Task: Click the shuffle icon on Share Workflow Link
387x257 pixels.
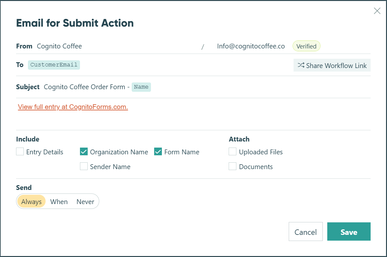Action: [x=301, y=65]
